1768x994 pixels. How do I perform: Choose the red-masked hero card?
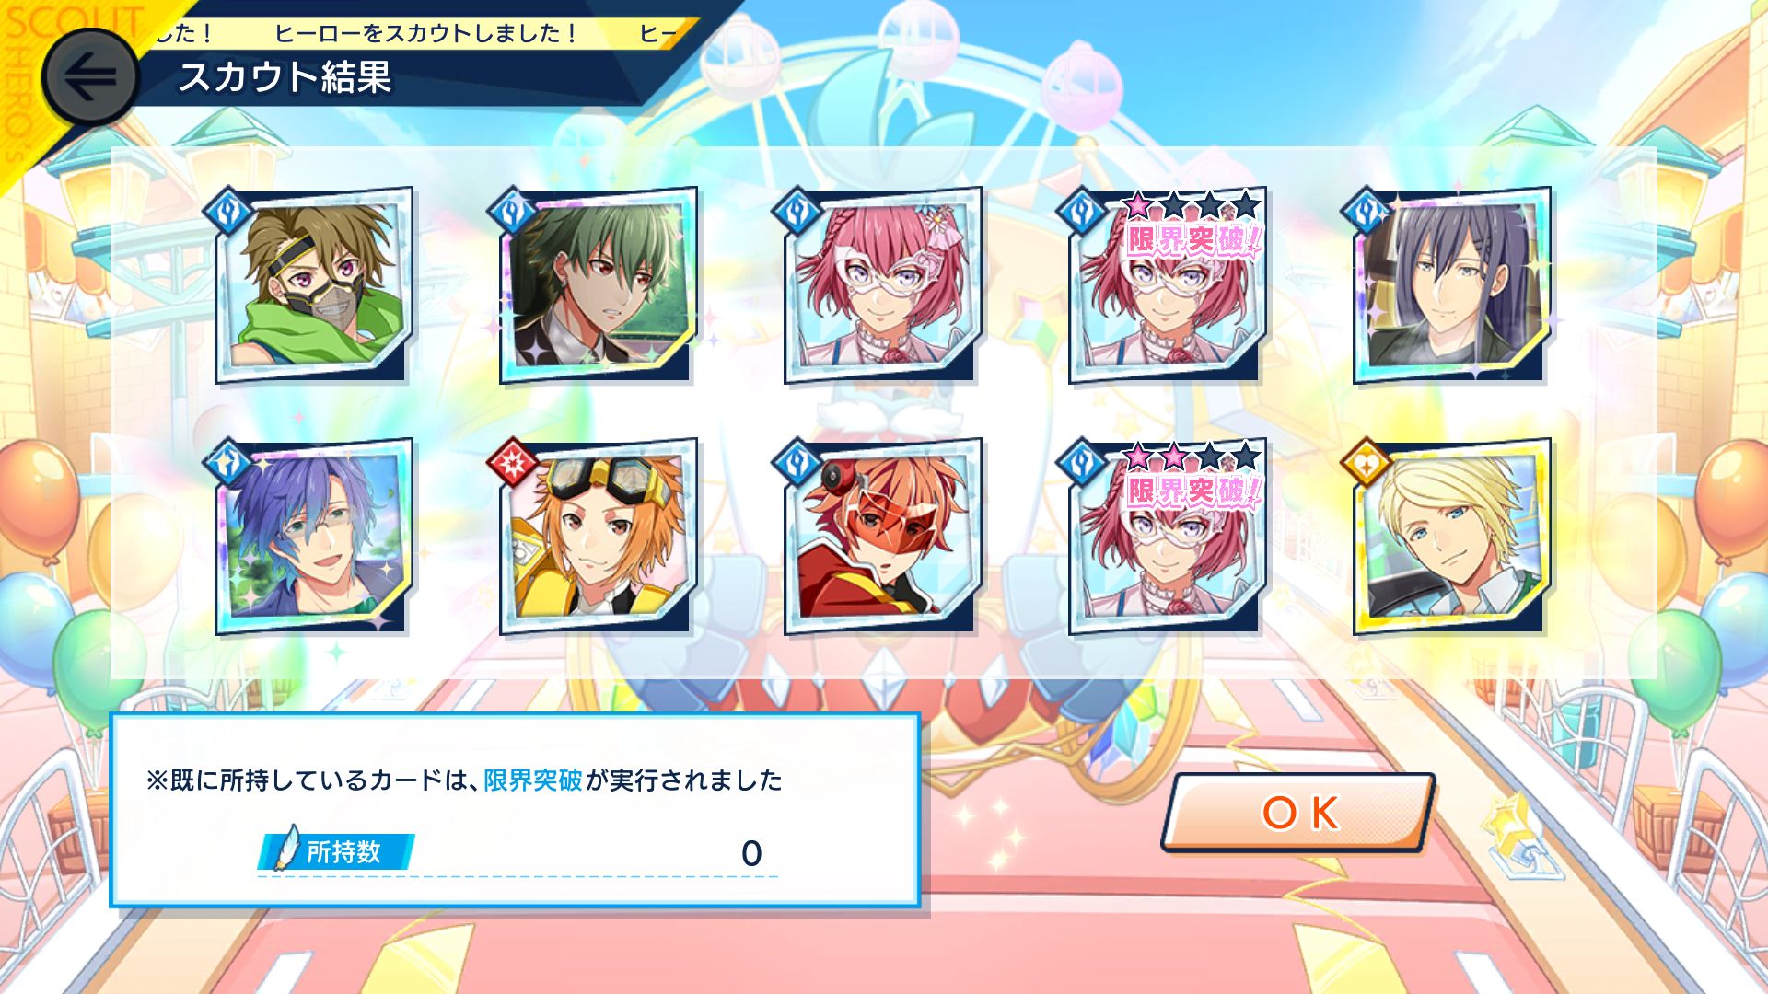(x=883, y=537)
